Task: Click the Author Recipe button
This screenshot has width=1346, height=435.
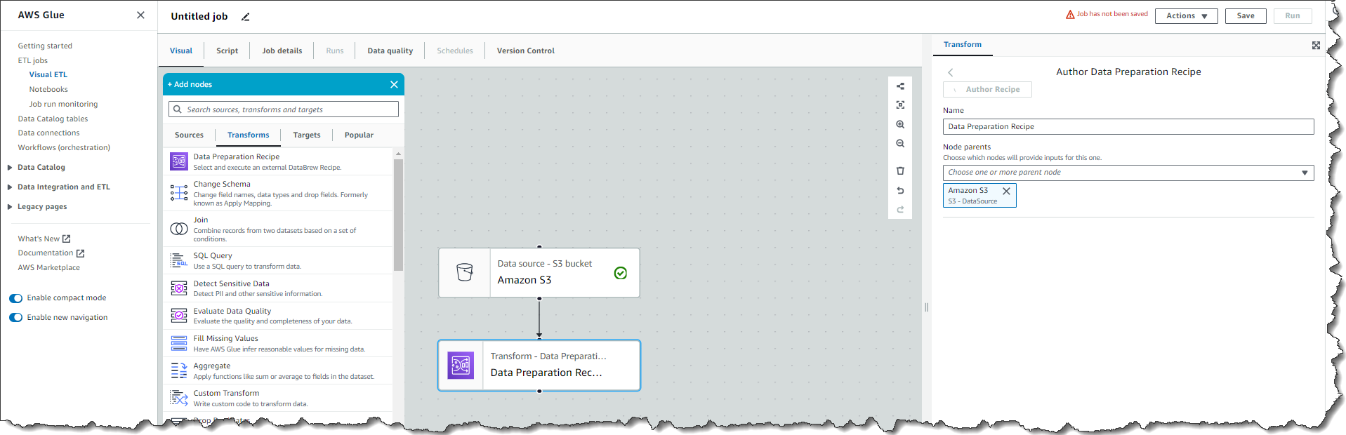Action: [987, 89]
